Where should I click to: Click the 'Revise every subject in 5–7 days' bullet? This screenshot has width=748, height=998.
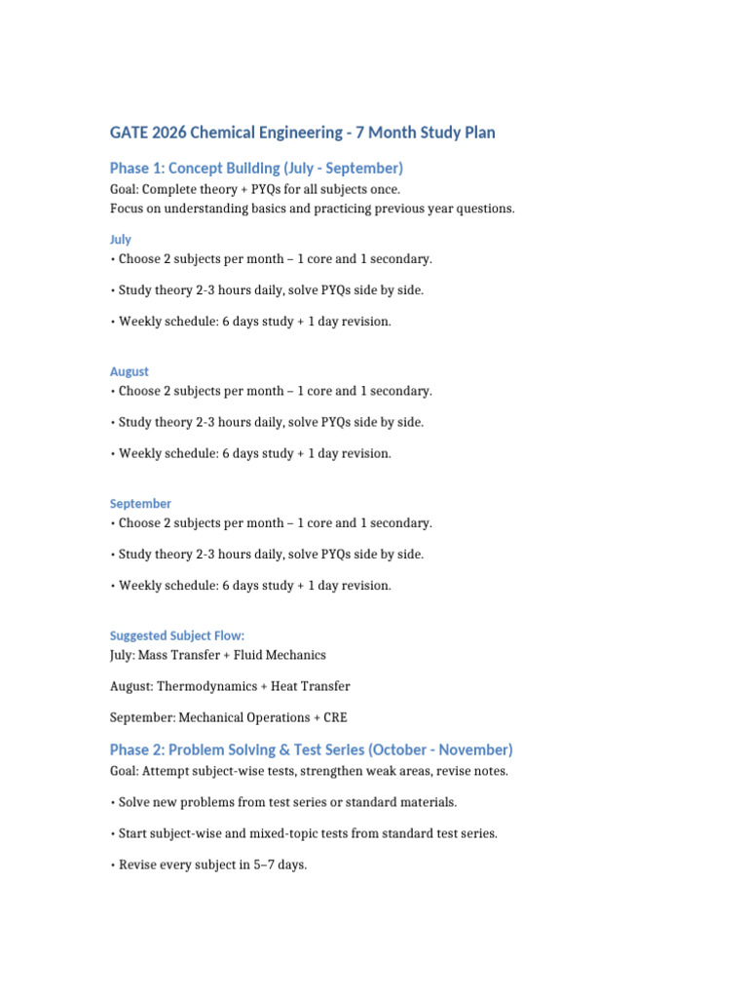tap(208, 864)
